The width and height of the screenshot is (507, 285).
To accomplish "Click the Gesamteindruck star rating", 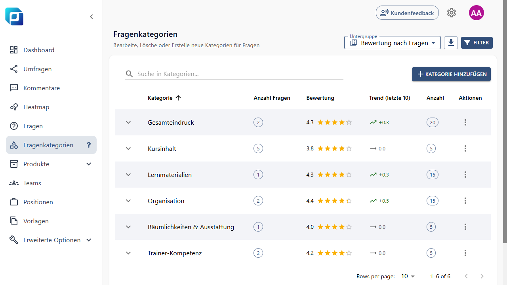I will pyautogui.click(x=335, y=122).
